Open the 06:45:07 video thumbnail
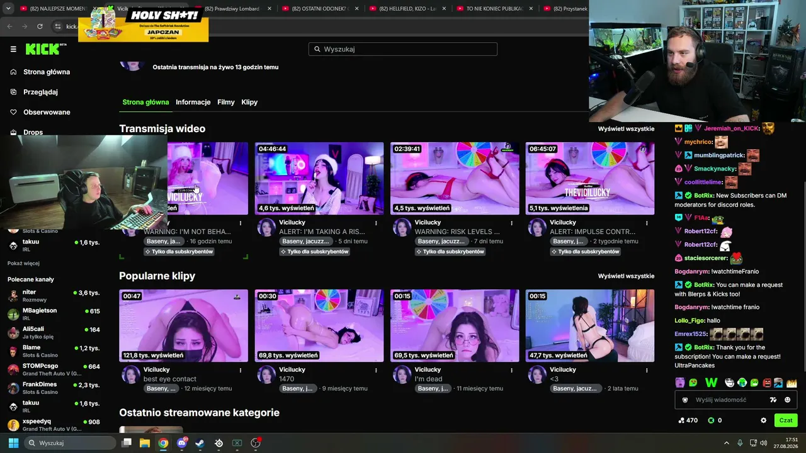Viewport: 806px width, 453px height. point(590,179)
